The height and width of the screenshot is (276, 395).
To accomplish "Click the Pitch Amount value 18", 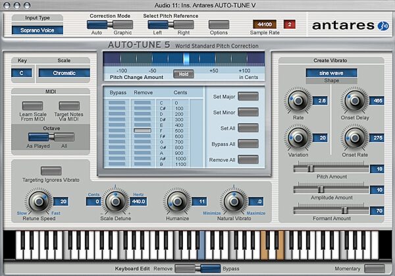I will [377, 169].
